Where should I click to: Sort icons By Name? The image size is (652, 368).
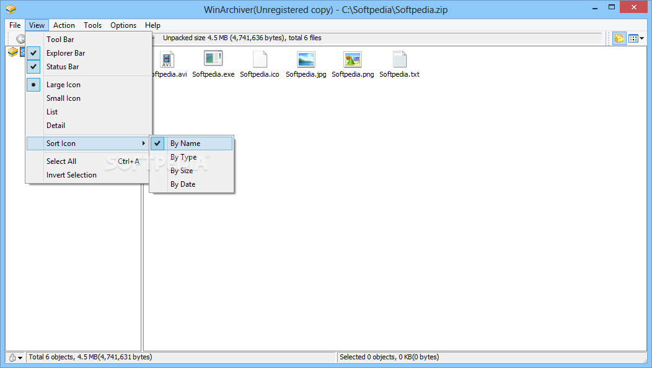pos(192,143)
